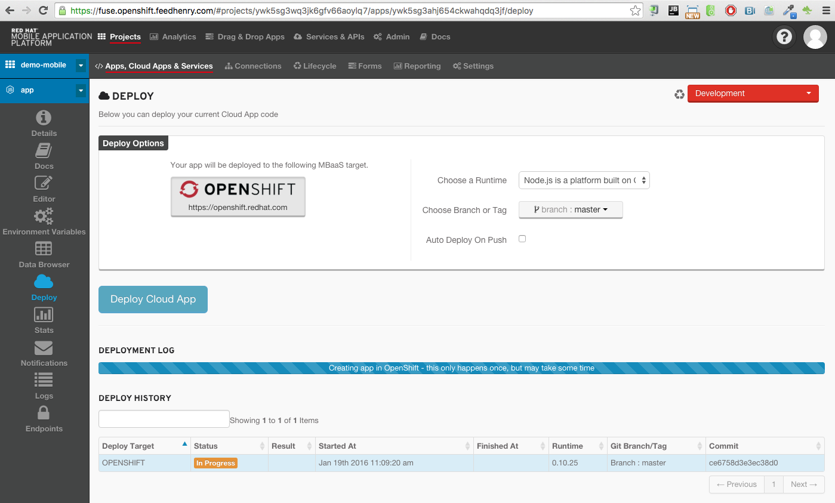
Task: Click the JetBrains JB extension icon
Action: pos(674,10)
